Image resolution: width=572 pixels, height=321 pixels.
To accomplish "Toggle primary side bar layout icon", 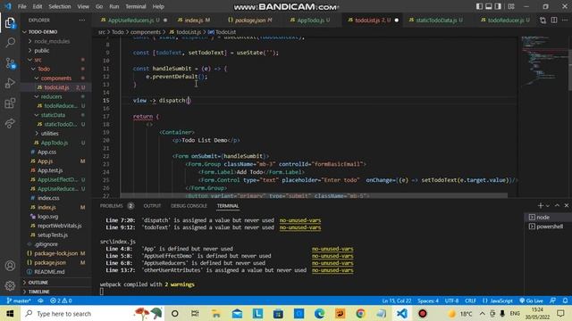I will [x=479, y=6].
